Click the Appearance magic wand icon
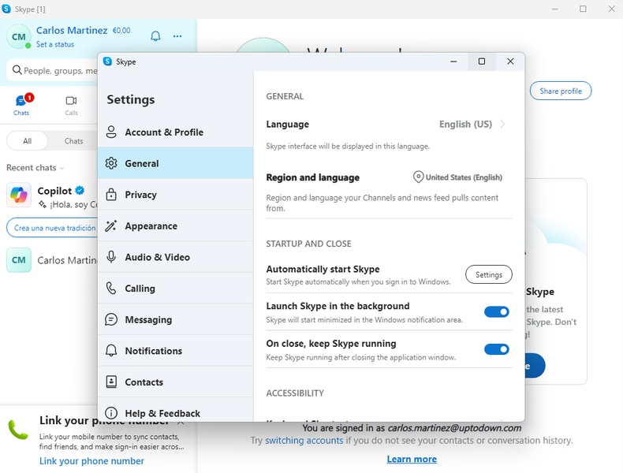 point(111,225)
